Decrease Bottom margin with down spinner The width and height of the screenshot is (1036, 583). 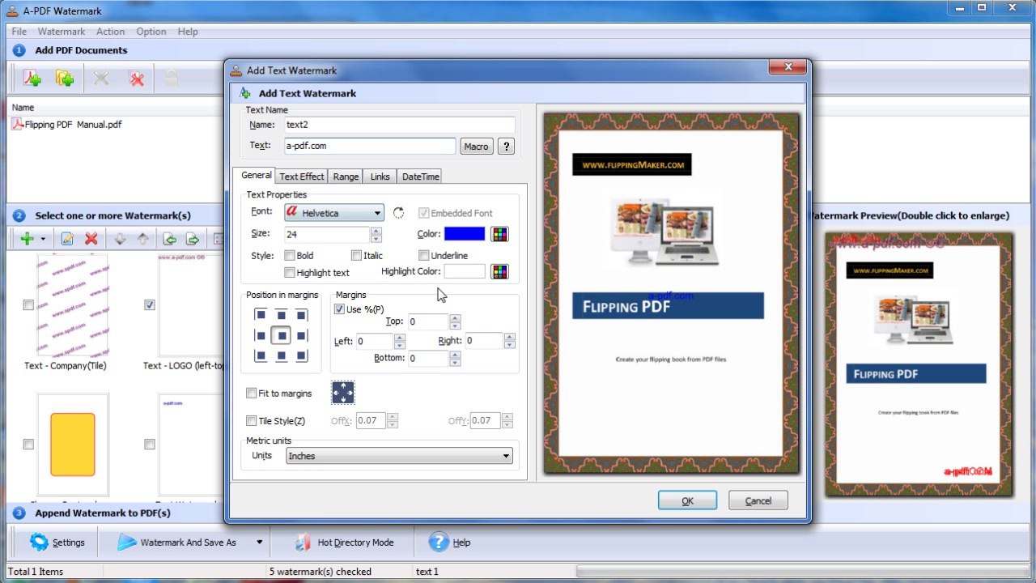[x=453, y=362]
